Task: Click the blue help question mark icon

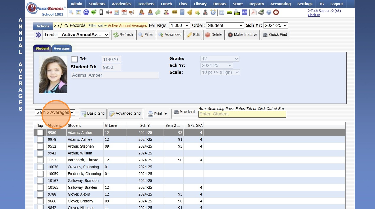Action: click(x=269, y=12)
